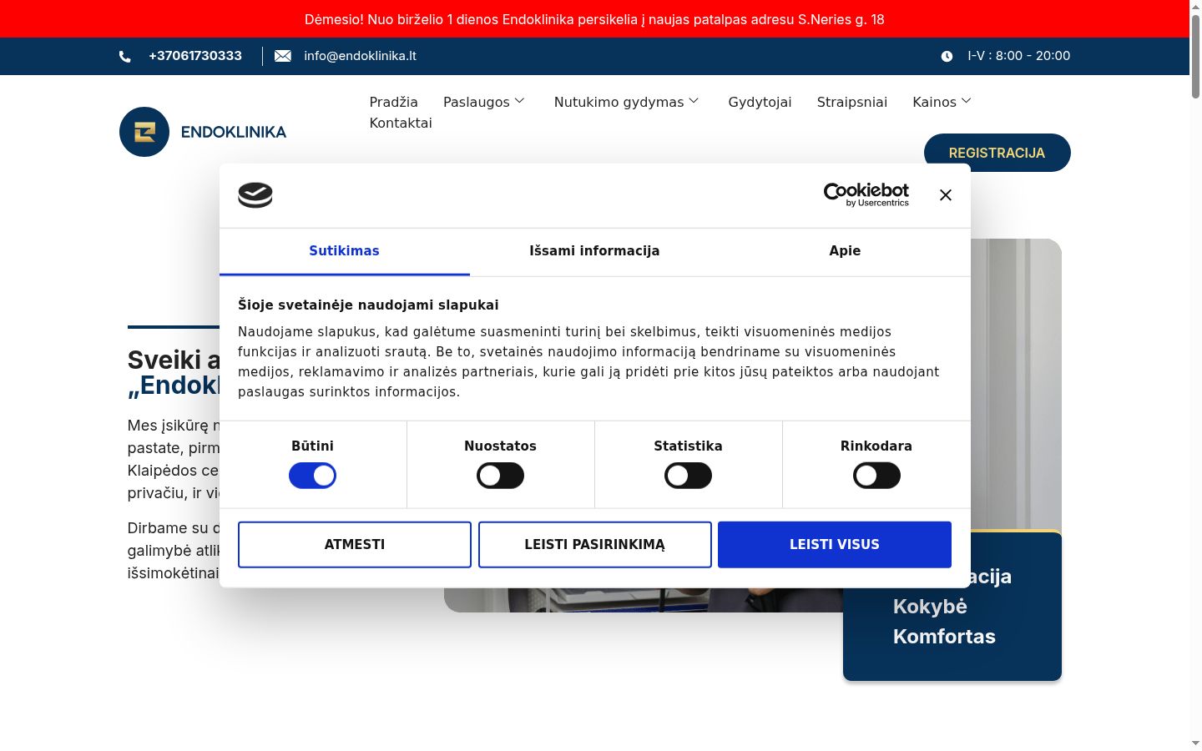Click the red relocation announcement banner text
Viewport: 1202px width, 751px height.
pos(594,19)
